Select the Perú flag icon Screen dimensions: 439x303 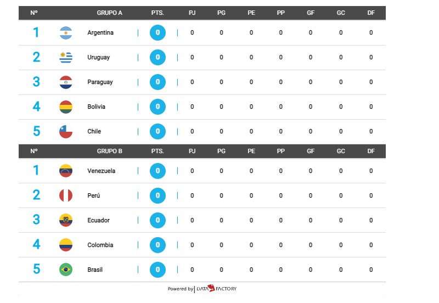[x=66, y=195]
